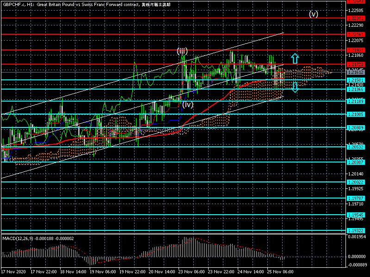Click the cyan up arrow chart object

pyautogui.click(x=295, y=59)
